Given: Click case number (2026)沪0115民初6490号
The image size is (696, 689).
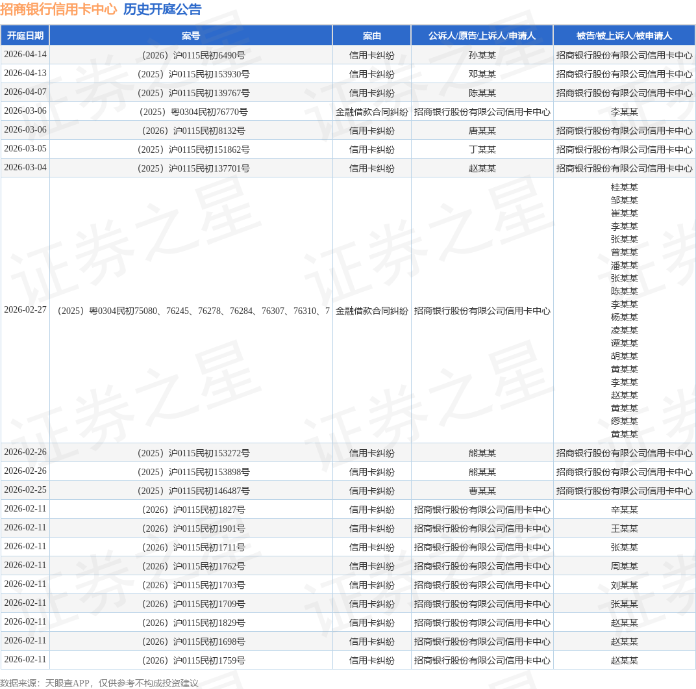Looking at the screenshot, I should [x=193, y=55].
